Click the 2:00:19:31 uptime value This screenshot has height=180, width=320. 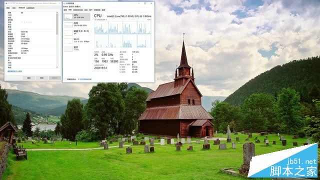point(100,68)
